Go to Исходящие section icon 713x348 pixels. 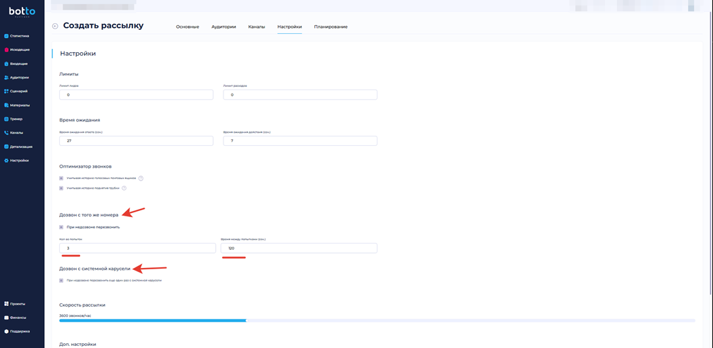tap(7, 50)
